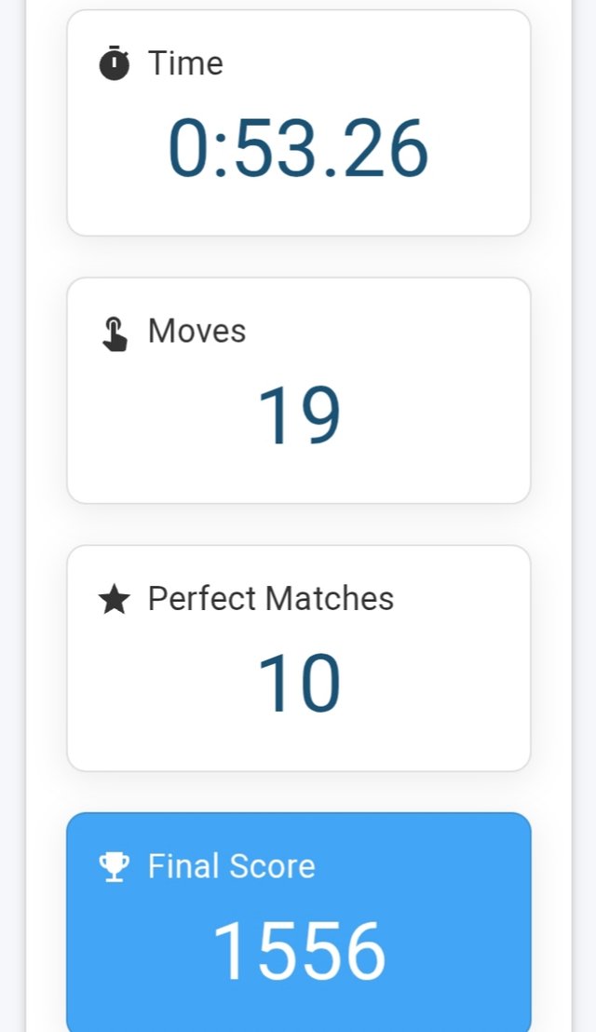This screenshot has height=1032, width=596.
Task: Click the perfect matches value 10
Action: [x=298, y=684]
